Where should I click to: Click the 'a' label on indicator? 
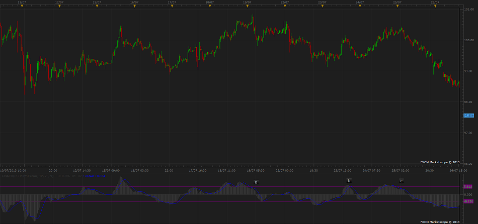coord(256,182)
